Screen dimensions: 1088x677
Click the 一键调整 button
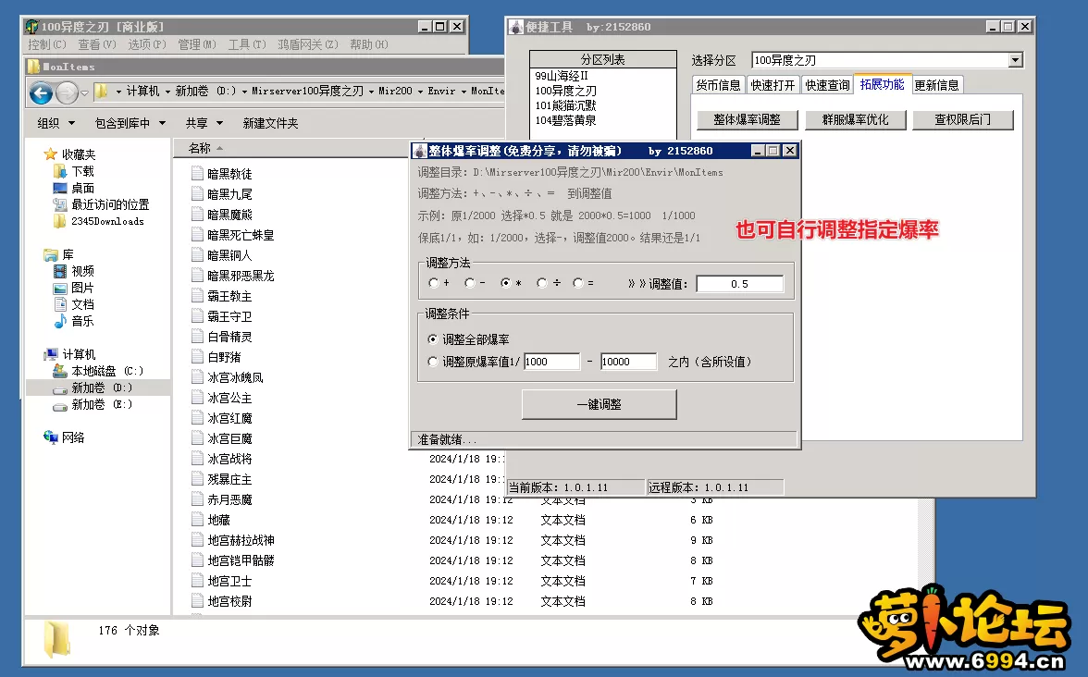(x=599, y=404)
